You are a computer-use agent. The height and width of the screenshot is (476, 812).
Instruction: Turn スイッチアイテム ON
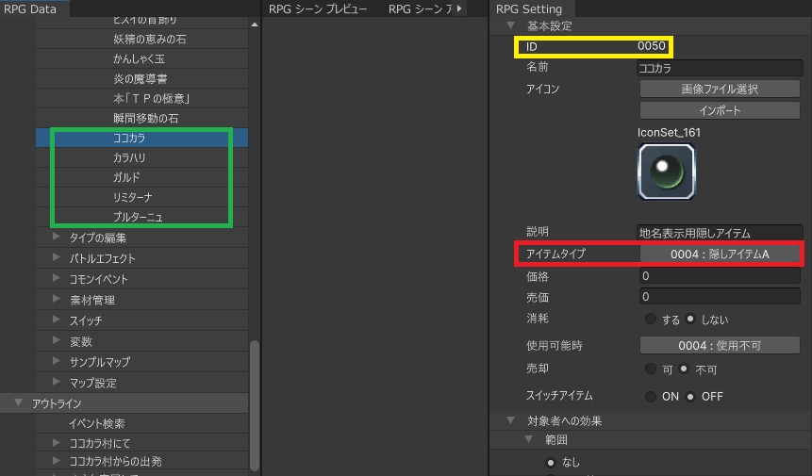click(651, 397)
